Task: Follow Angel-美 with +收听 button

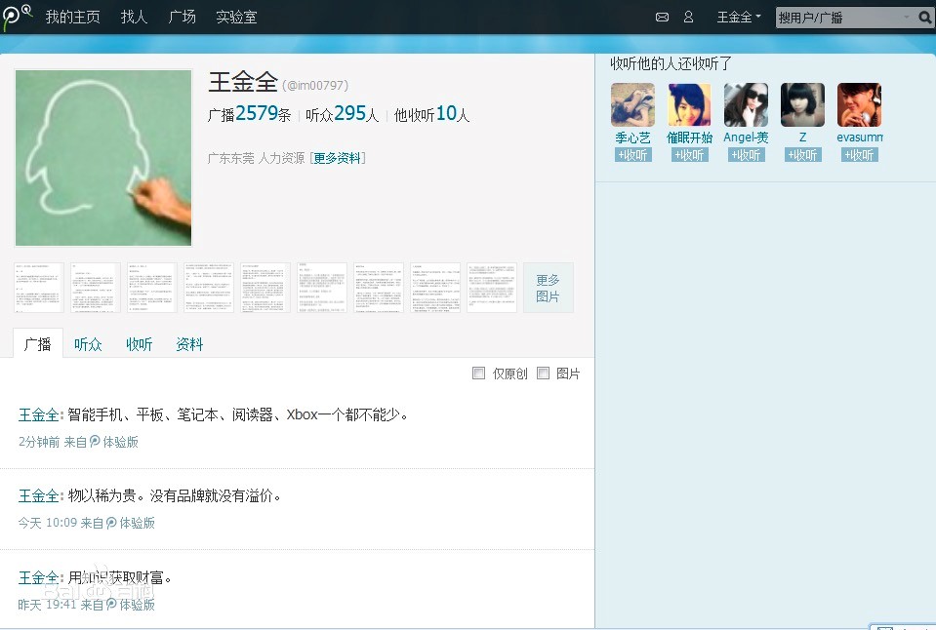Action: click(747, 155)
